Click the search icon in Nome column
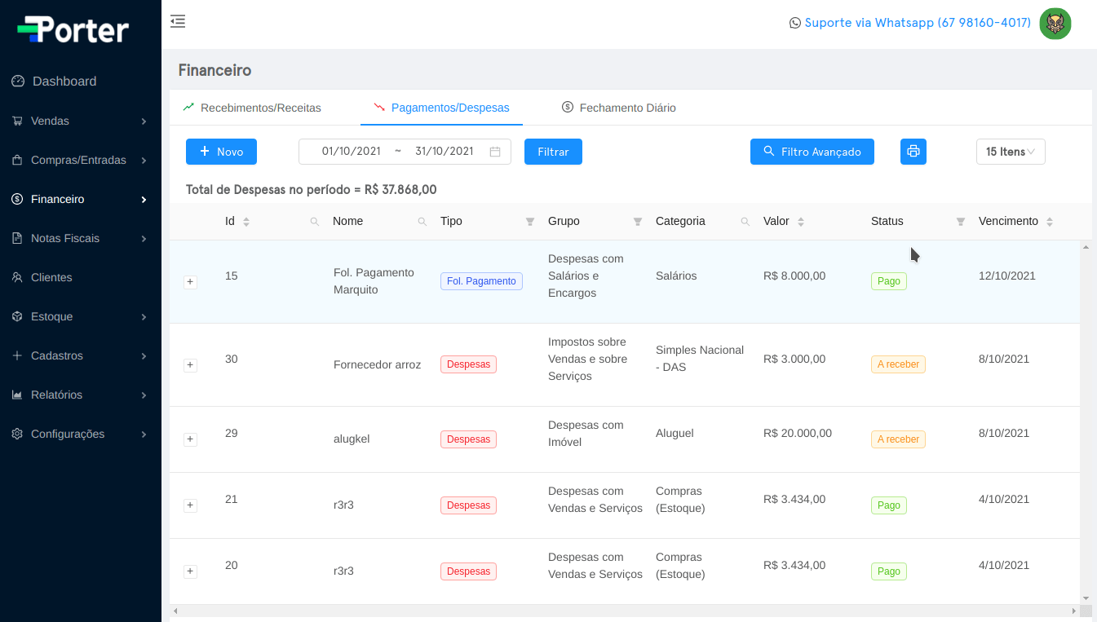Screen dimensions: 1097x622 click(x=422, y=222)
